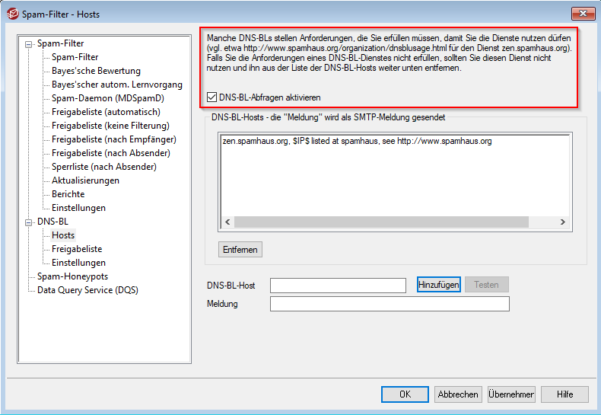Collapse the DNS-BL tree node
This screenshot has height=415, width=601.
[x=29, y=222]
